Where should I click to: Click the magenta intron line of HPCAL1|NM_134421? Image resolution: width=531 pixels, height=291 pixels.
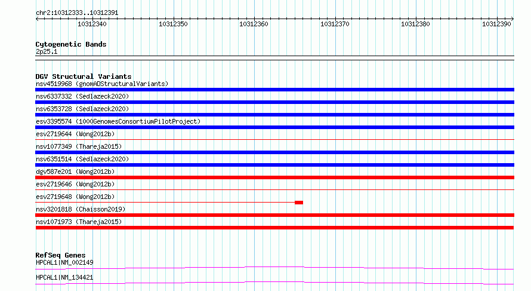274,283
